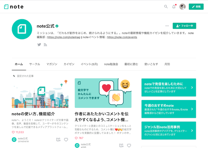This screenshot has width=208, height=148.
Task: Click the 767 likes heart count
Action: point(79,138)
